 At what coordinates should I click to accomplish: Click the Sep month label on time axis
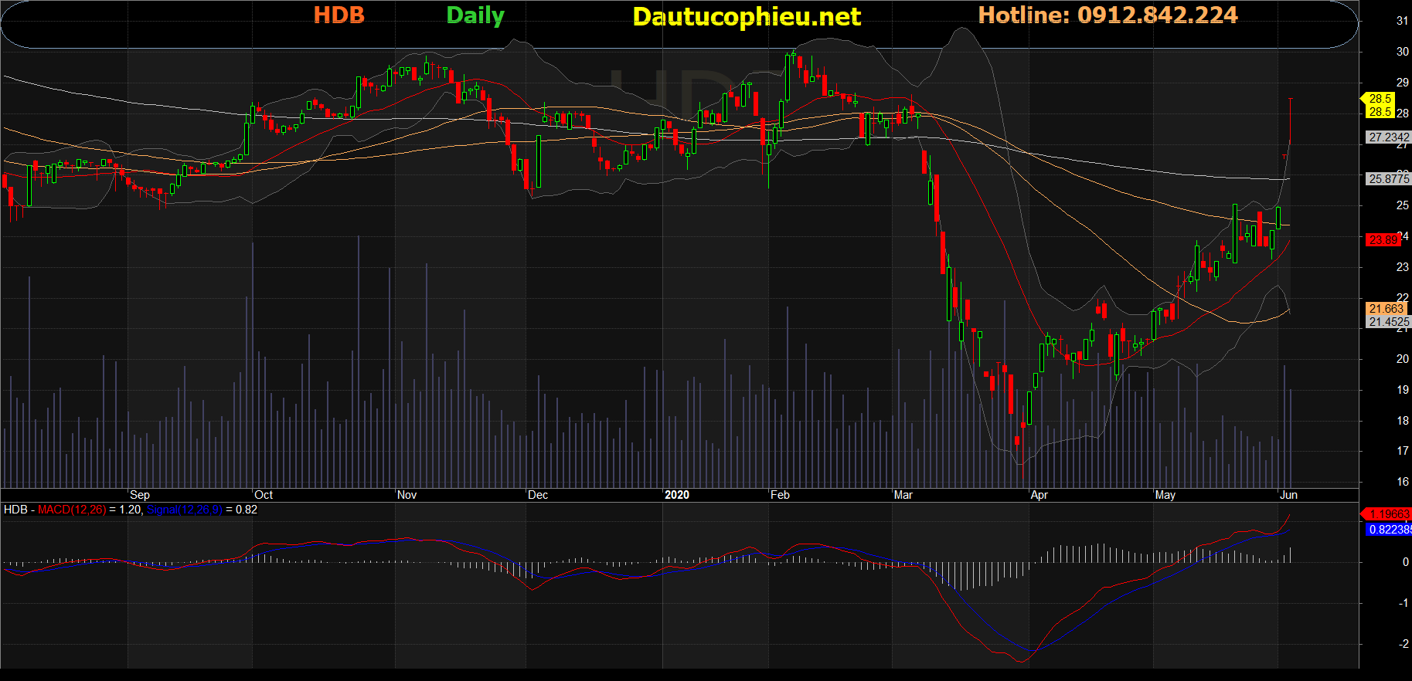(x=140, y=495)
